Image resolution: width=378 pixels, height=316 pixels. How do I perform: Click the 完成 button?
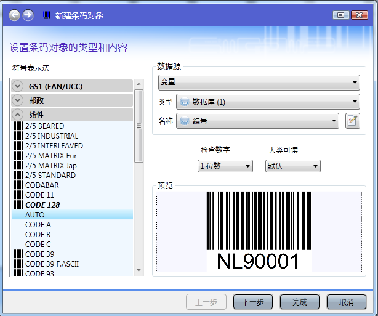(x=300, y=302)
